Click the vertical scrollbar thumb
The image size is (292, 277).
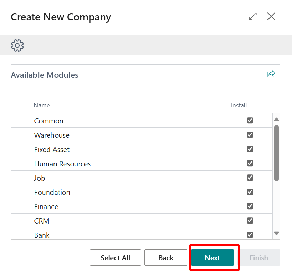(276, 153)
